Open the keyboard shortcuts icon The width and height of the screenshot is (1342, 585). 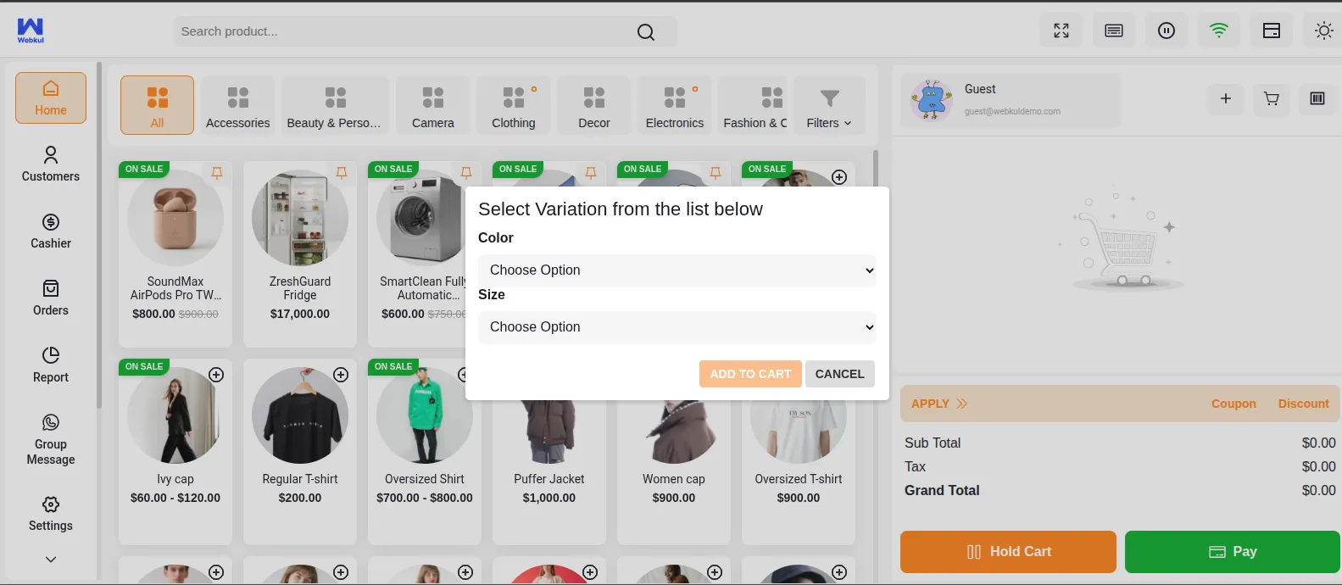[1114, 31]
